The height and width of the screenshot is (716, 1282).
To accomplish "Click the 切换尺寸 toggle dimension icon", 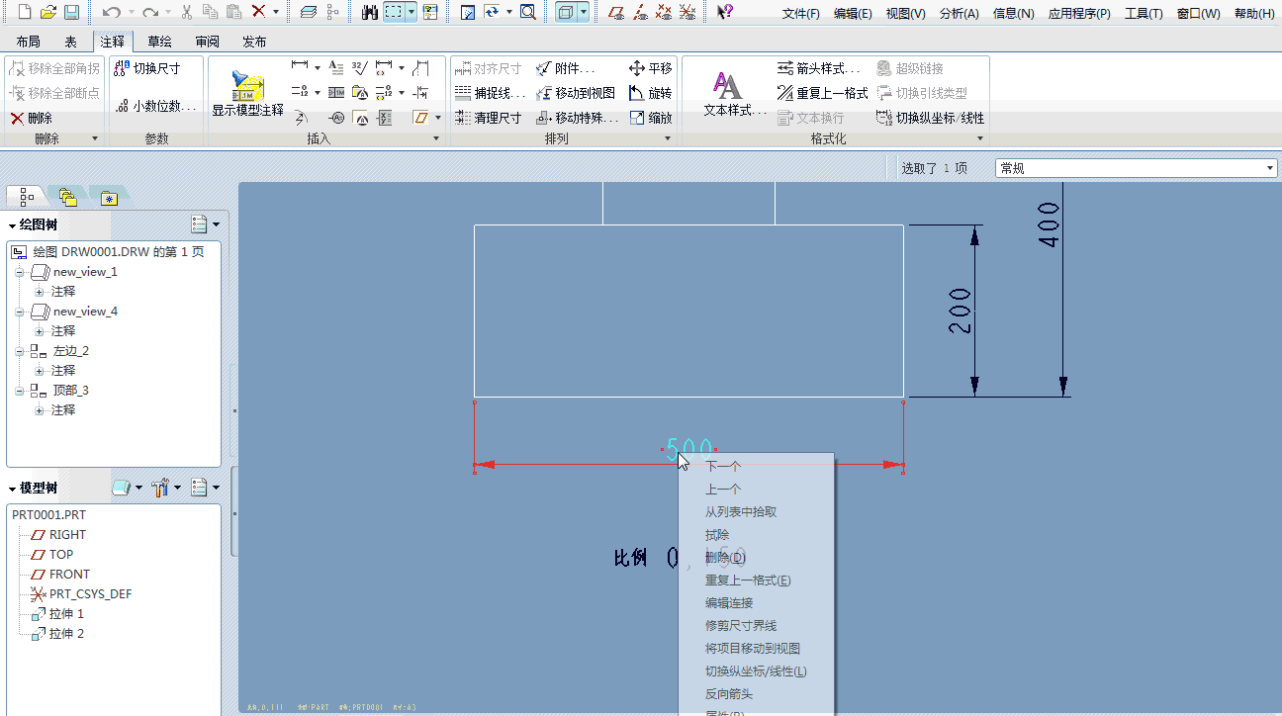I will pos(146,68).
